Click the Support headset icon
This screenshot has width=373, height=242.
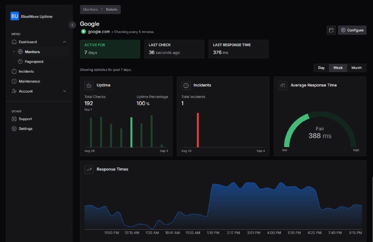point(14,119)
